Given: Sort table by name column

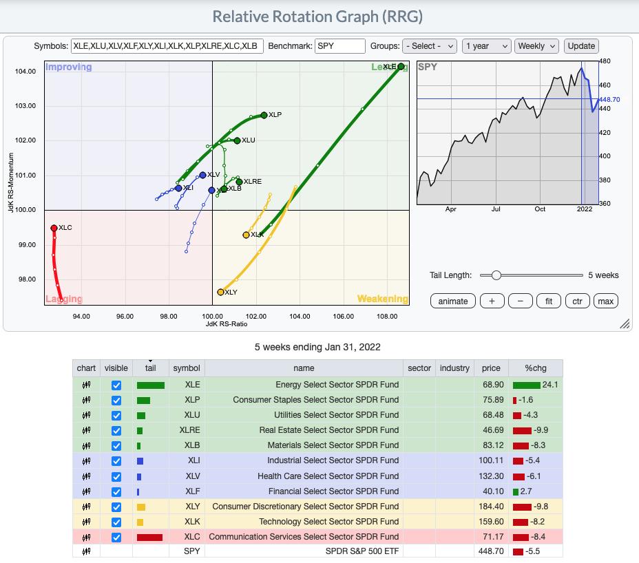Looking at the screenshot, I should [304, 368].
